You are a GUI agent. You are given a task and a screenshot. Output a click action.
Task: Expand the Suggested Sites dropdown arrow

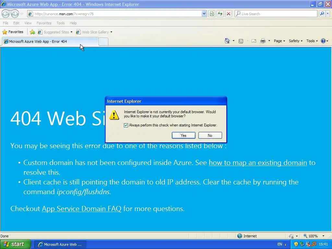click(71, 32)
